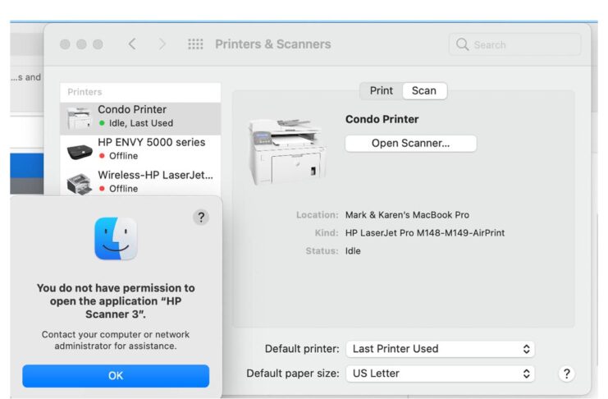The height and width of the screenshot is (399, 608).
Task: Click the 'Contact your computer or network administrator' message
Action: [x=116, y=340]
